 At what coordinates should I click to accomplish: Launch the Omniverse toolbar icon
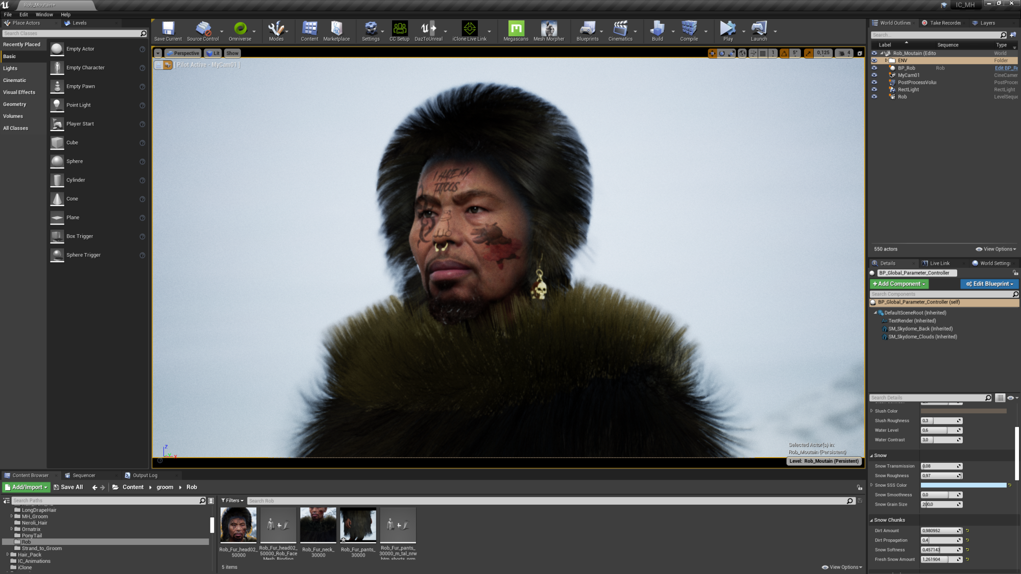pyautogui.click(x=240, y=31)
